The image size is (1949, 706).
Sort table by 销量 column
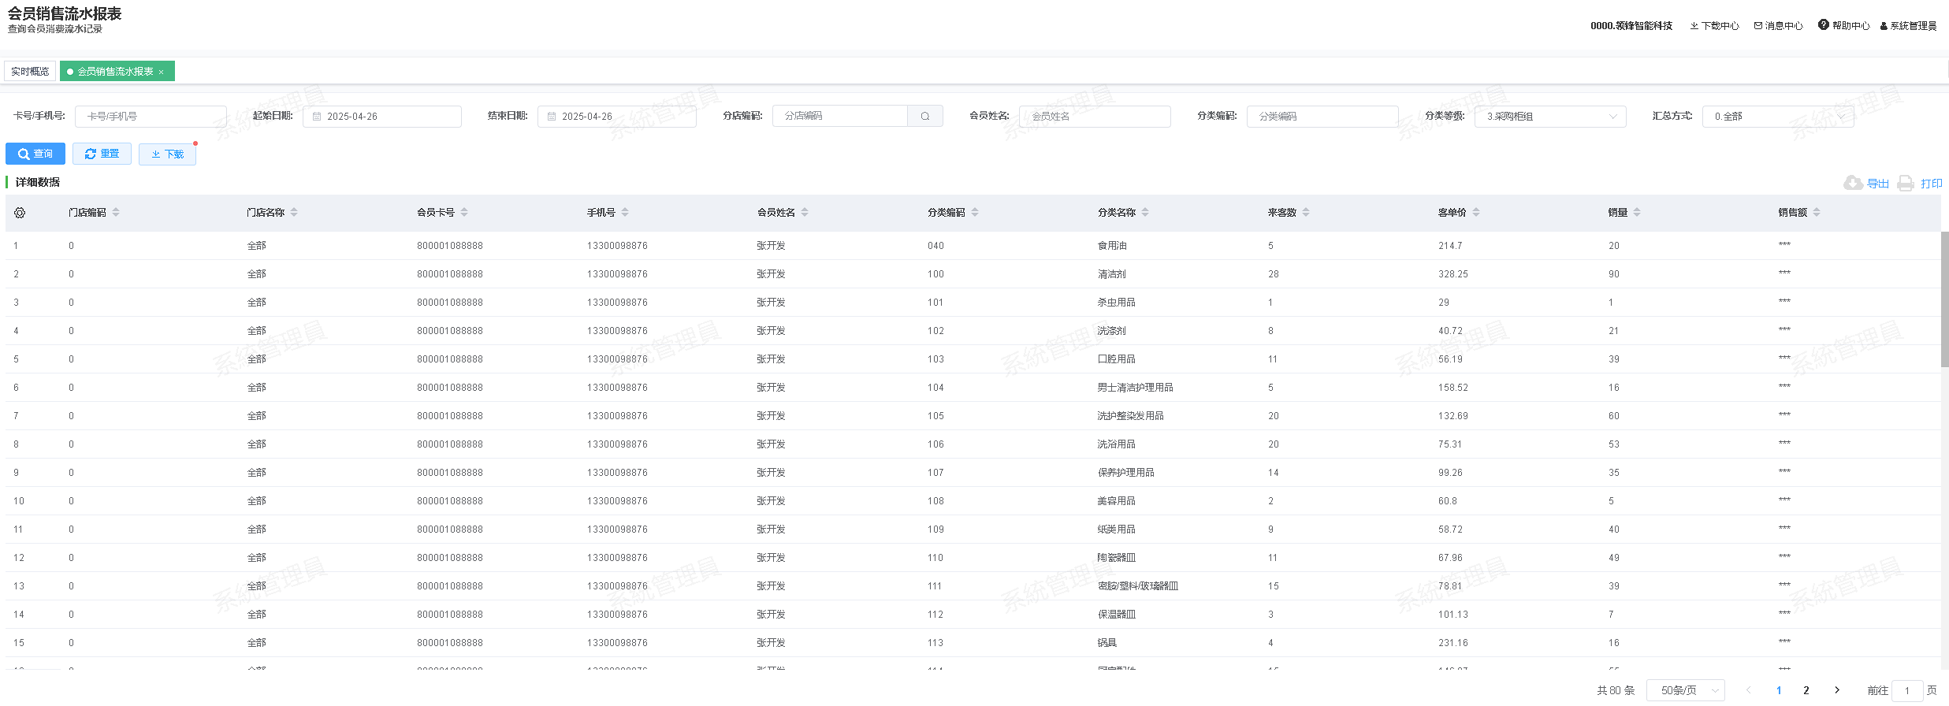1637,213
